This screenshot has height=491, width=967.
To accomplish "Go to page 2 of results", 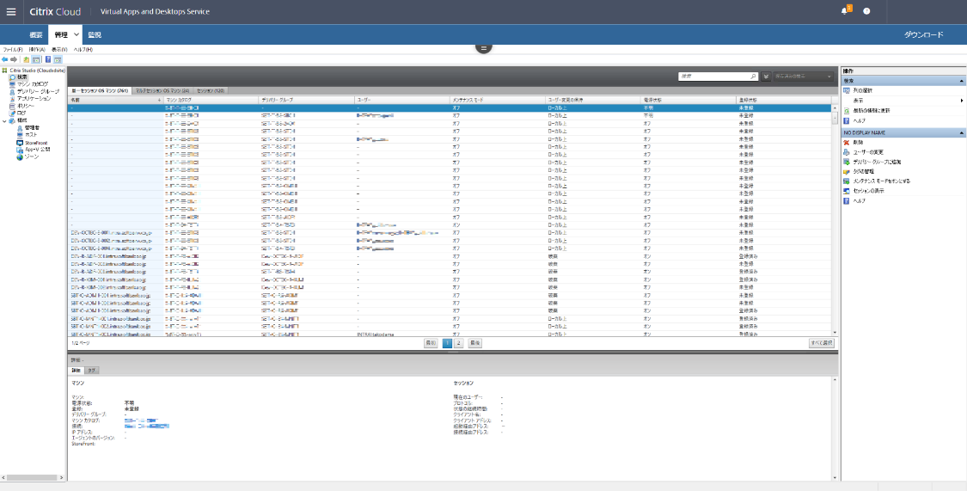I will (459, 343).
